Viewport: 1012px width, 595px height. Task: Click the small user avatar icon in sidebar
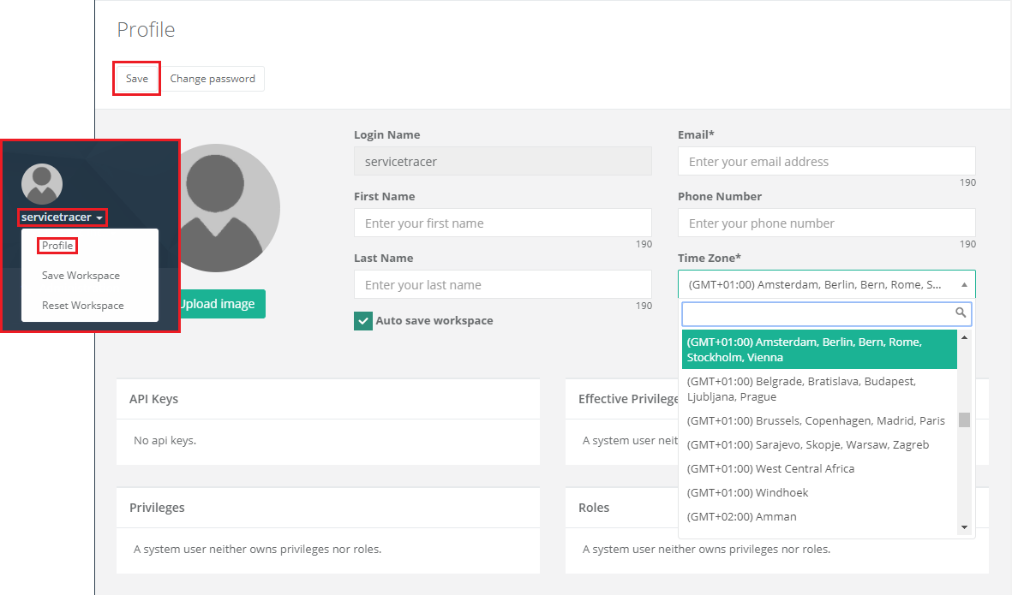[42, 184]
